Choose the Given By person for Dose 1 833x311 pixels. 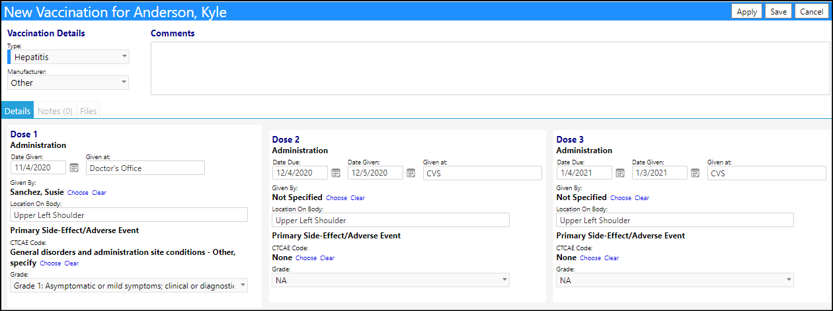[78, 193]
